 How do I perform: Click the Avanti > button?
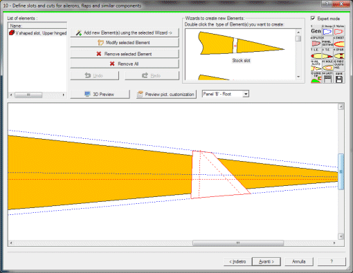pyautogui.click(x=266, y=261)
